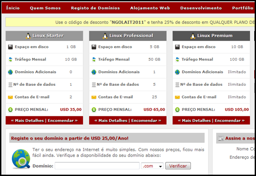Click the newsletter icon beside Assine a nos
The width and height of the screenshot is (256, 176).
[221, 138]
